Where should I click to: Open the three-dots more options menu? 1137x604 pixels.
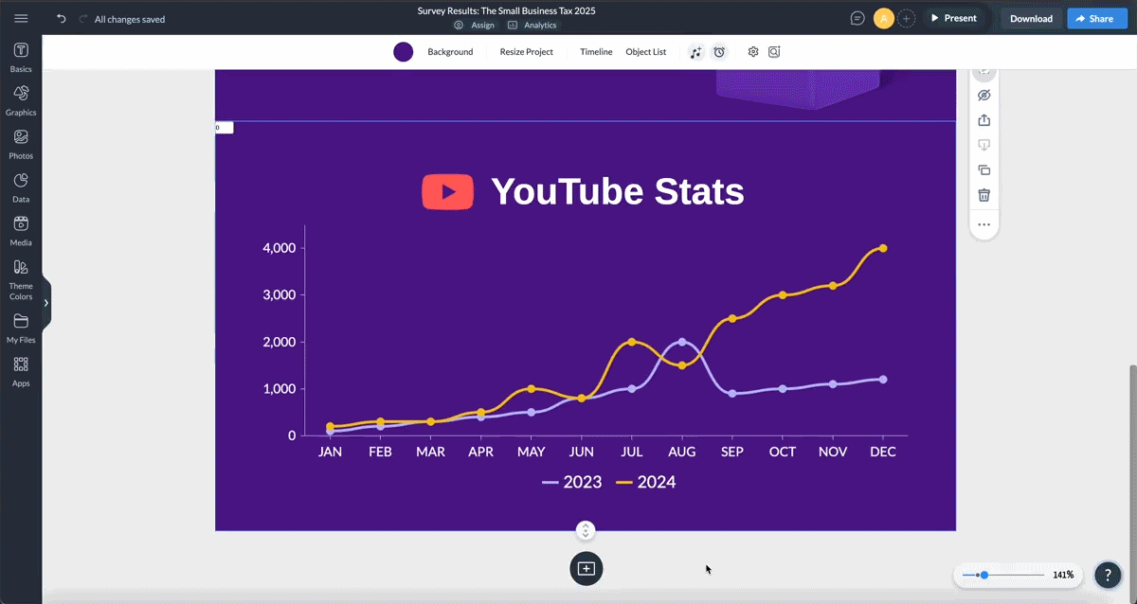tap(984, 224)
